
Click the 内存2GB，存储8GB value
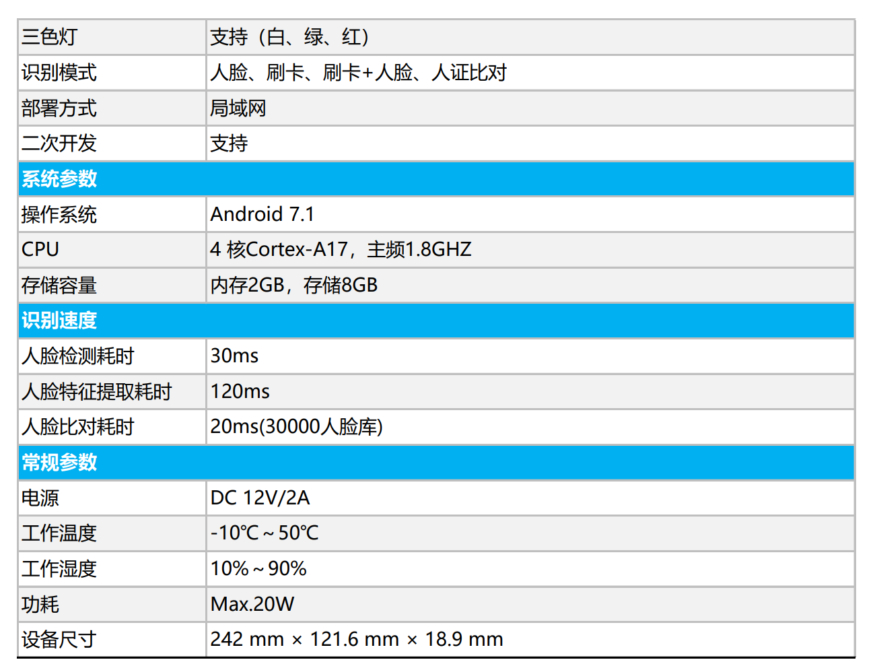(293, 286)
